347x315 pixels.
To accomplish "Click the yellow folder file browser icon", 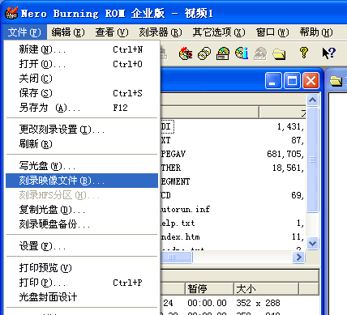I will pos(279,53).
